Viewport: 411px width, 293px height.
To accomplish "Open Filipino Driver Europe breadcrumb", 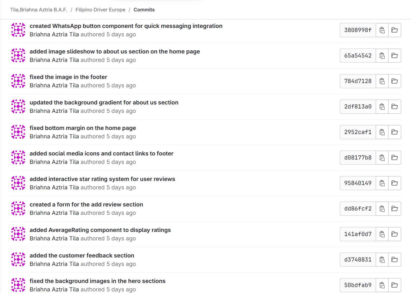I will pos(100,10).
